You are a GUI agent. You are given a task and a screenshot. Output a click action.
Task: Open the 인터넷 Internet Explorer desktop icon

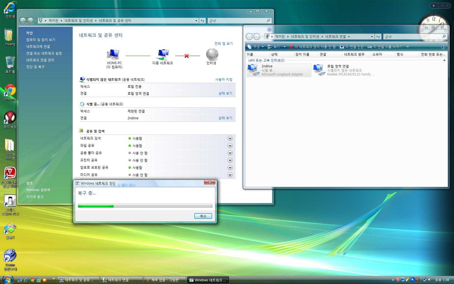(x=10, y=10)
